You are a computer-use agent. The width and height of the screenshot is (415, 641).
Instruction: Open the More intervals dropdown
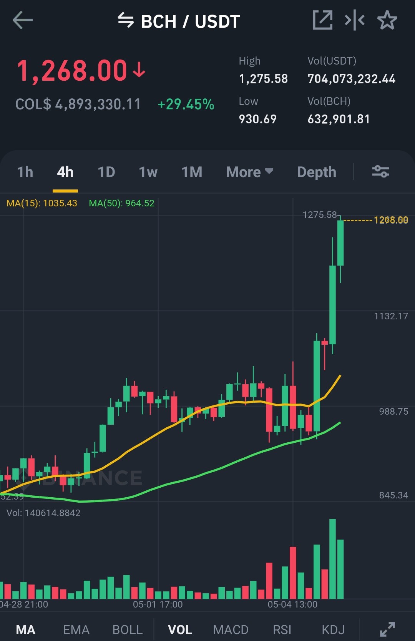pos(250,172)
